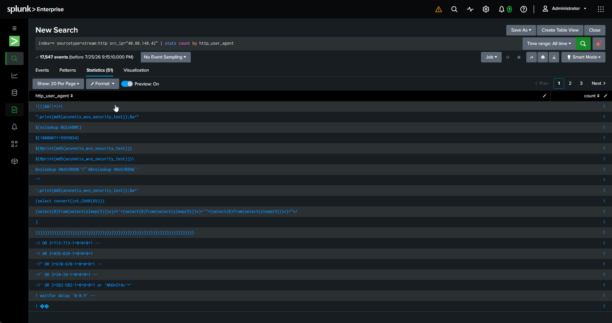Open No Event Sampling dropdown
The width and height of the screenshot is (612, 323).
point(165,57)
